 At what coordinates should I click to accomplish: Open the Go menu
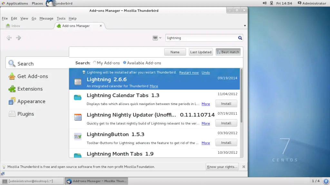(34, 18)
